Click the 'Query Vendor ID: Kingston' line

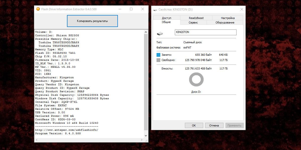pos(57,84)
